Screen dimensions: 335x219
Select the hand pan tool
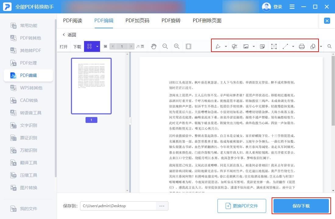point(153,46)
